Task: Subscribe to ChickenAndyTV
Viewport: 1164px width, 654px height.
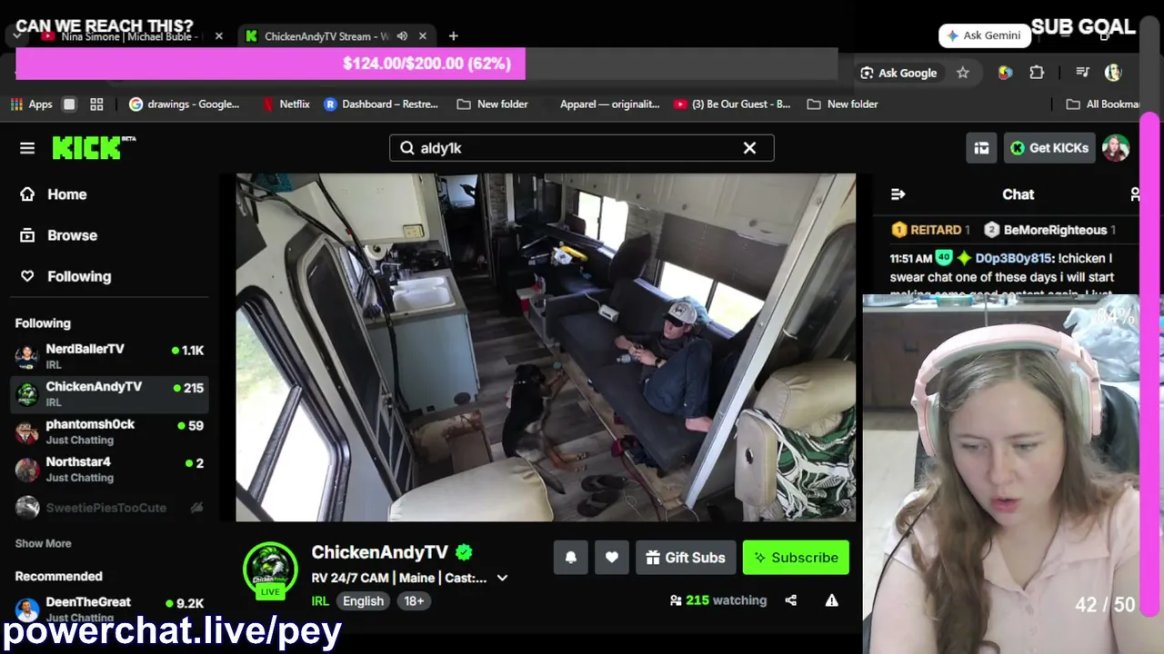Action: point(796,558)
